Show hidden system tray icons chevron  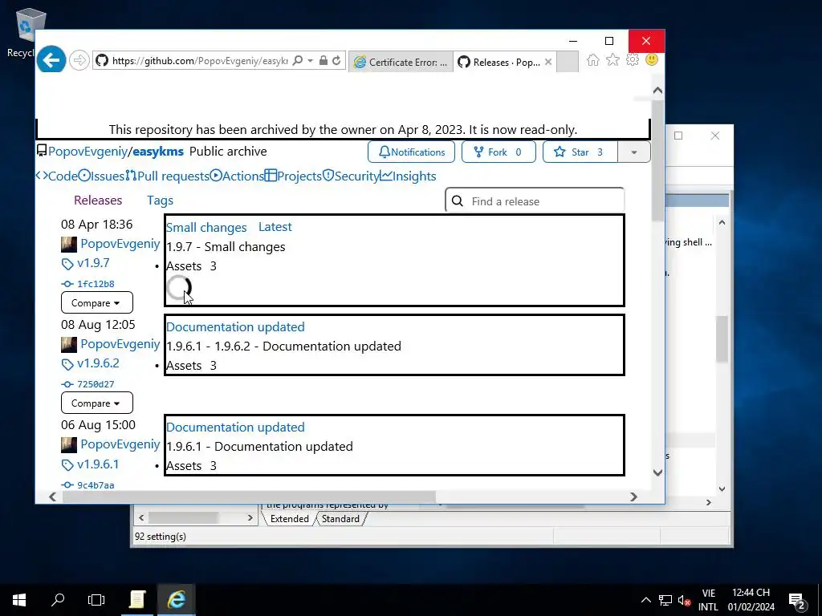click(x=646, y=600)
